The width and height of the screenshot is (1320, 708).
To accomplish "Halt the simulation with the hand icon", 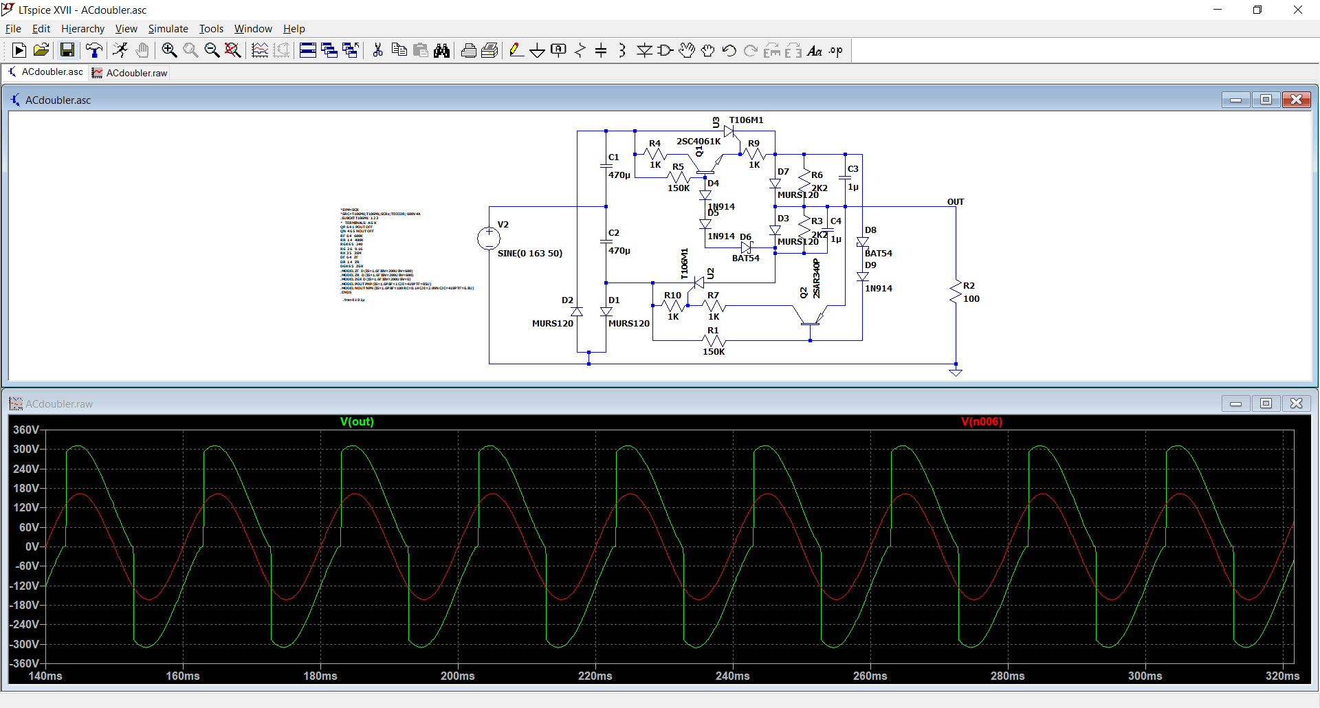I will [x=142, y=50].
